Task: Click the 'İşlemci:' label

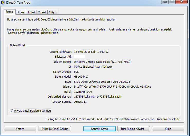Action: tap(68, 87)
